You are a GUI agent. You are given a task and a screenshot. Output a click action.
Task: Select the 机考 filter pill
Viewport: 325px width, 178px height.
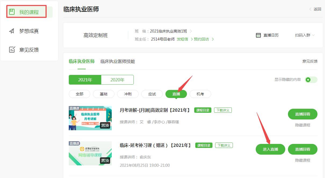(200, 94)
